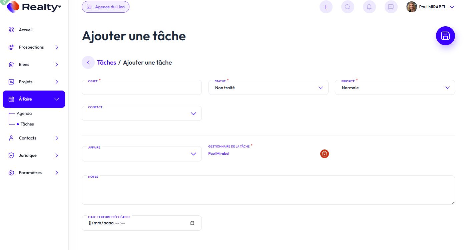Viewport: 466px width, 250px height.
Task: Click the plus icon in header
Action: tap(326, 7)
